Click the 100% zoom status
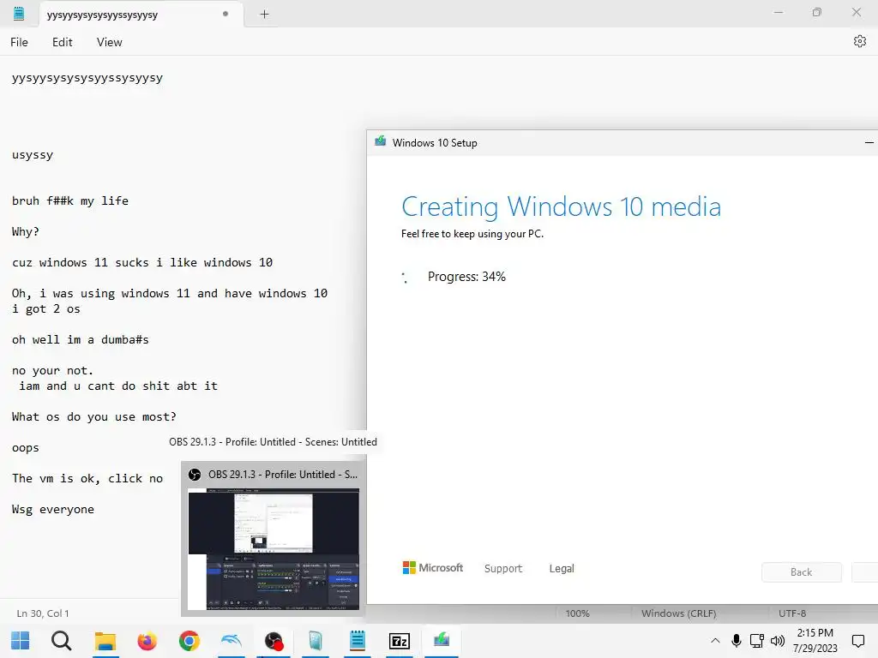Viewport: 878px width, 658px height. click(577, 613)
